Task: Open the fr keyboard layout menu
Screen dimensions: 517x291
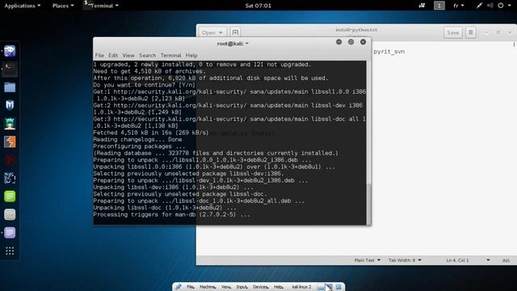Action: [459, 6]
